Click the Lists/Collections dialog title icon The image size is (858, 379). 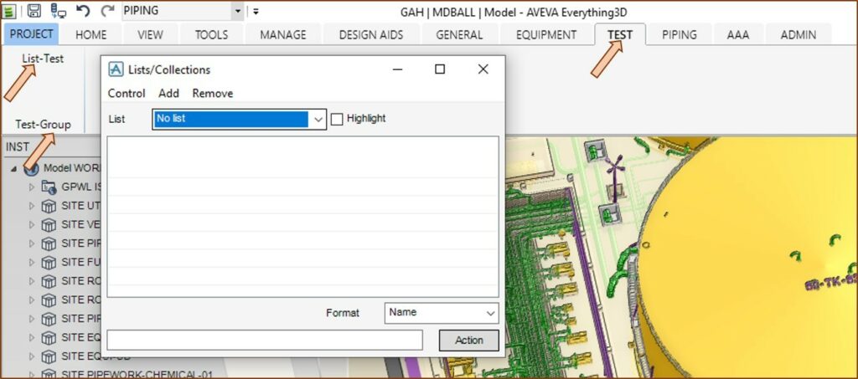(116, 69)
